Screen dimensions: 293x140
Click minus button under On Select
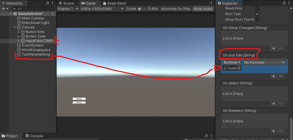click(x=281, y=104)
